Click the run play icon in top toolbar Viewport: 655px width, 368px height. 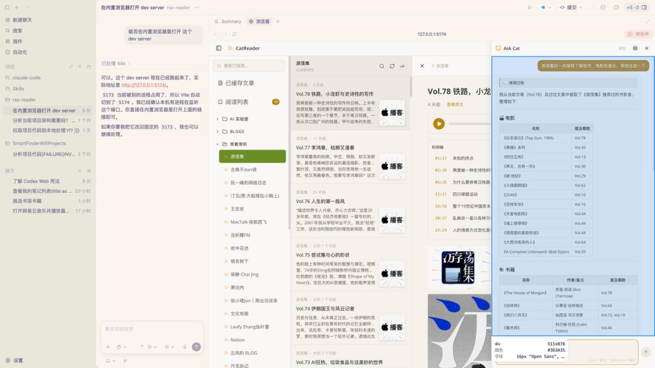529,7
